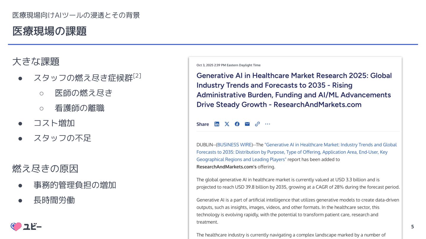
Task: Click the Facebook share icon
Action: [x=237, y=124]
